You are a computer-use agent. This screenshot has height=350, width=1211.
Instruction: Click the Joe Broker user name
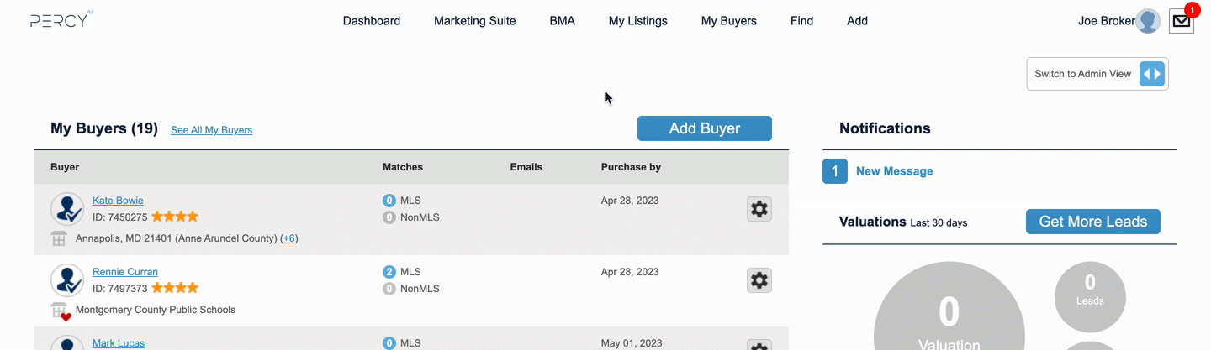pyautogui.click(x=1107, y=21)
